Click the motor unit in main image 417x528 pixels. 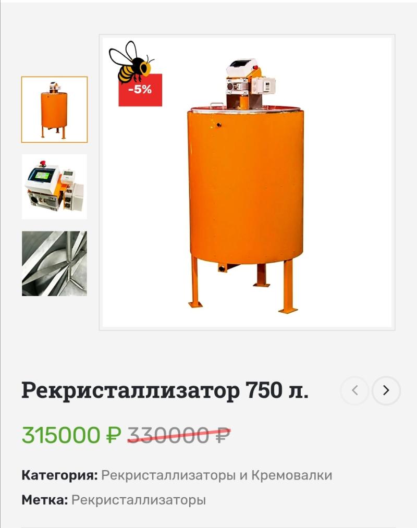[x=239, y=85]
